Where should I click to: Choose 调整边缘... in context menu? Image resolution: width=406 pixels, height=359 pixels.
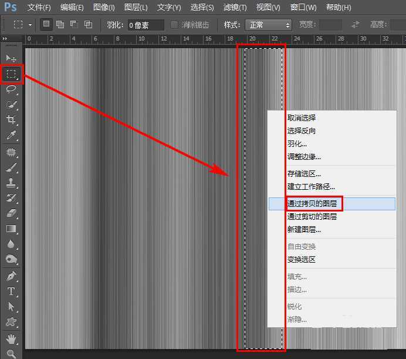pos(331,156)
